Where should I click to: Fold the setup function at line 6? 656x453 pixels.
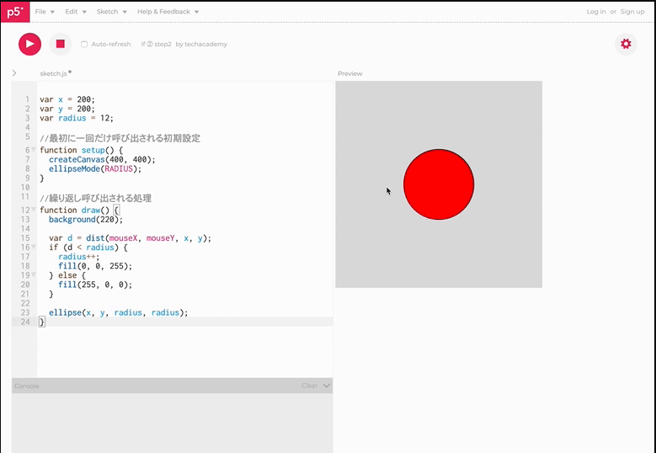(x=34, y=150)
